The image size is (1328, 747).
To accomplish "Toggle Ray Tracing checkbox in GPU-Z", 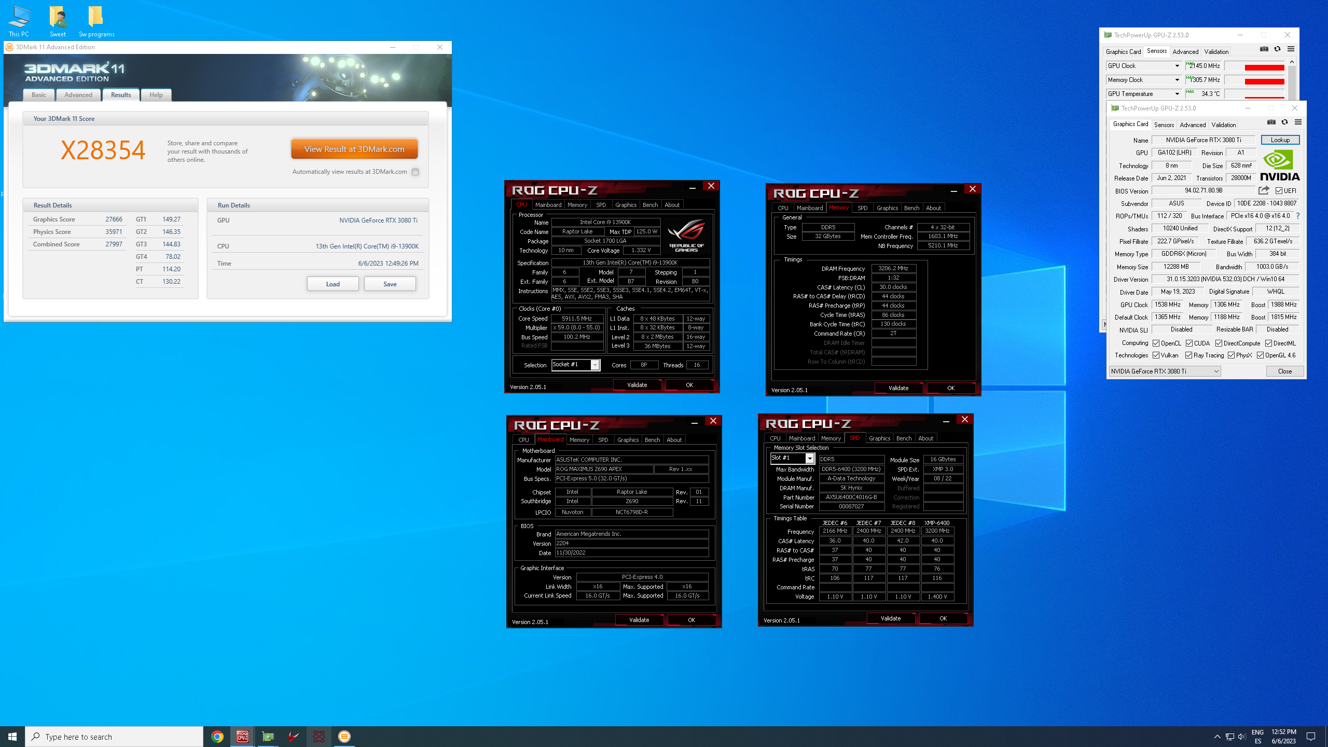I will click(x=1188, y=355).
